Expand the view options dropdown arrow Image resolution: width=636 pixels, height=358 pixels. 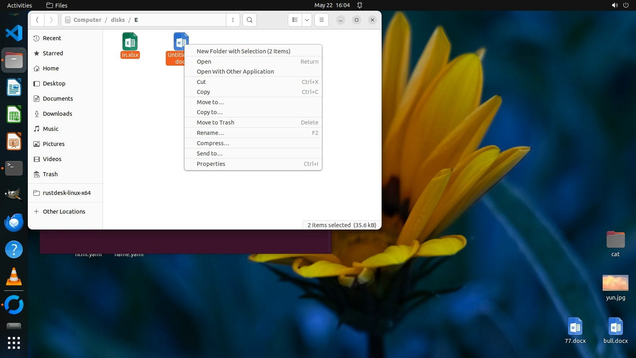click(x=307, y=20)
